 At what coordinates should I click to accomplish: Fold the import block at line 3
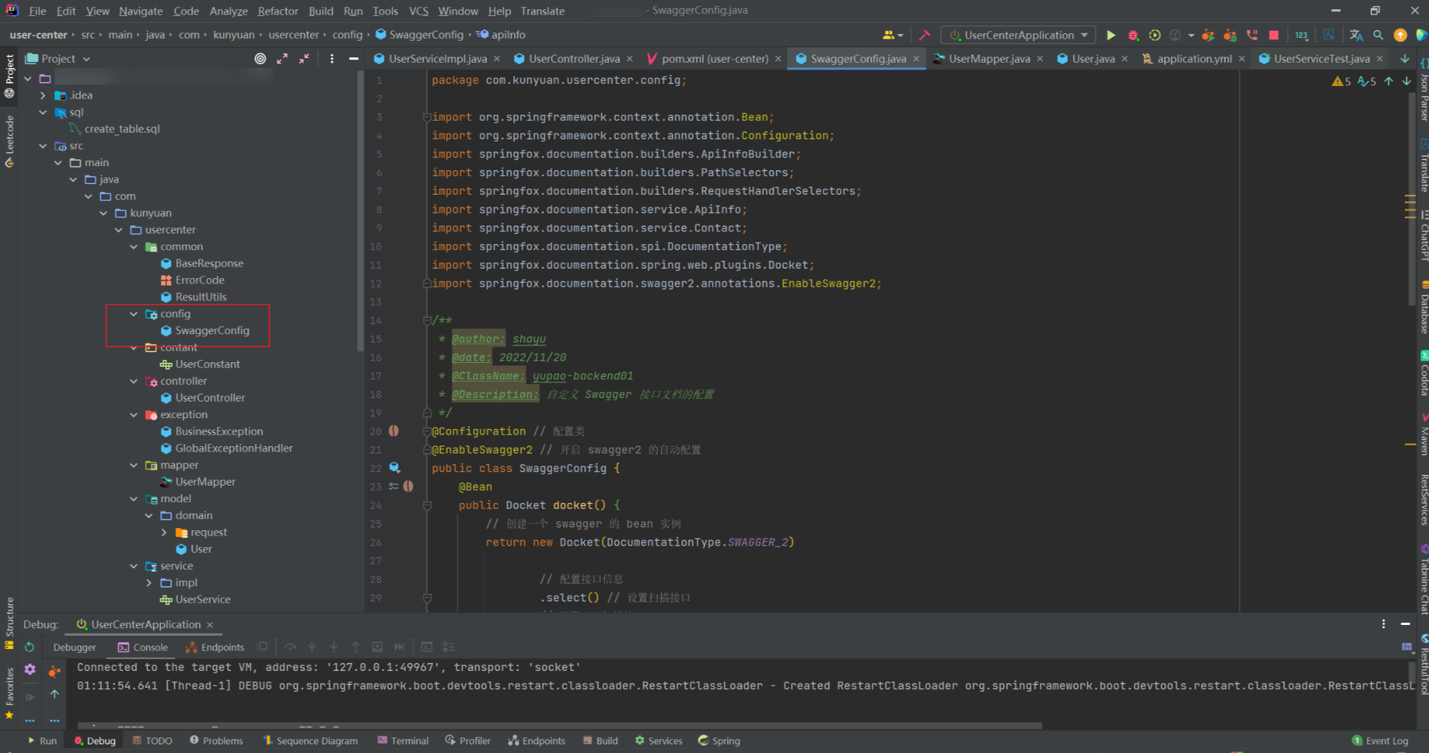click(426, 117)
